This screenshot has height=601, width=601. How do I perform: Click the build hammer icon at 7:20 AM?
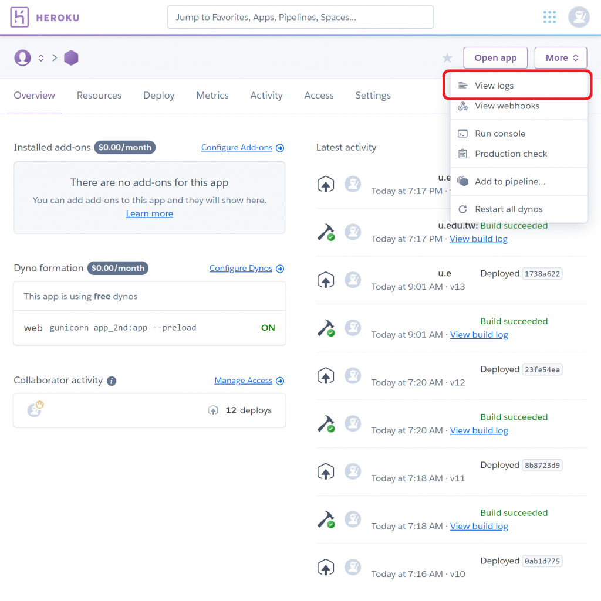click(x=326, y=424)
